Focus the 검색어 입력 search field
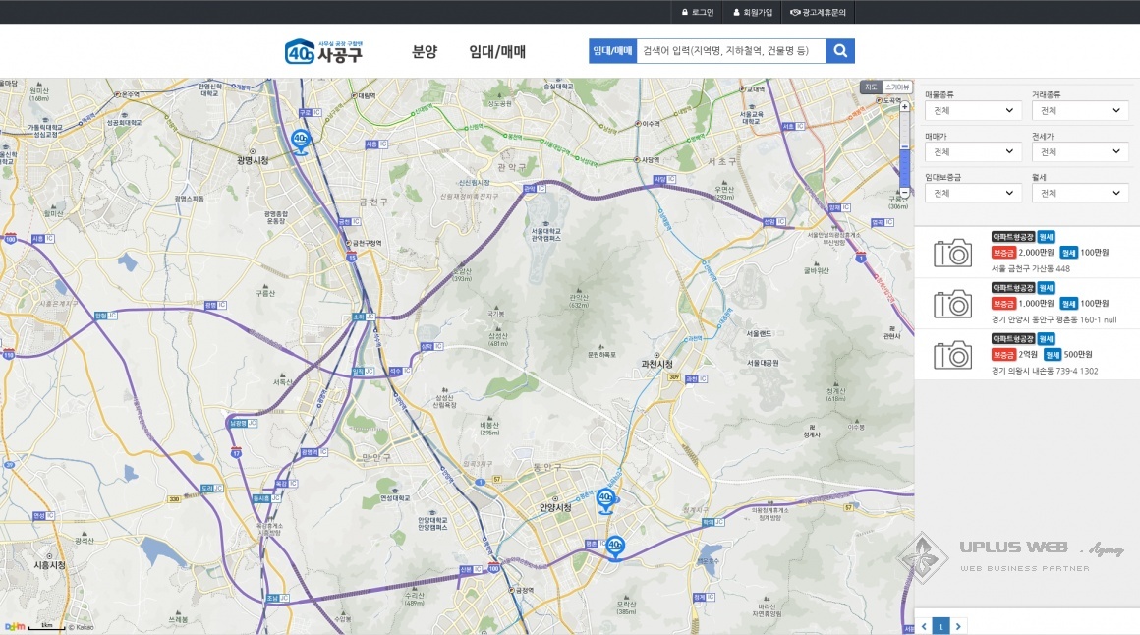Screen dimensions: 1140x635 730,51
